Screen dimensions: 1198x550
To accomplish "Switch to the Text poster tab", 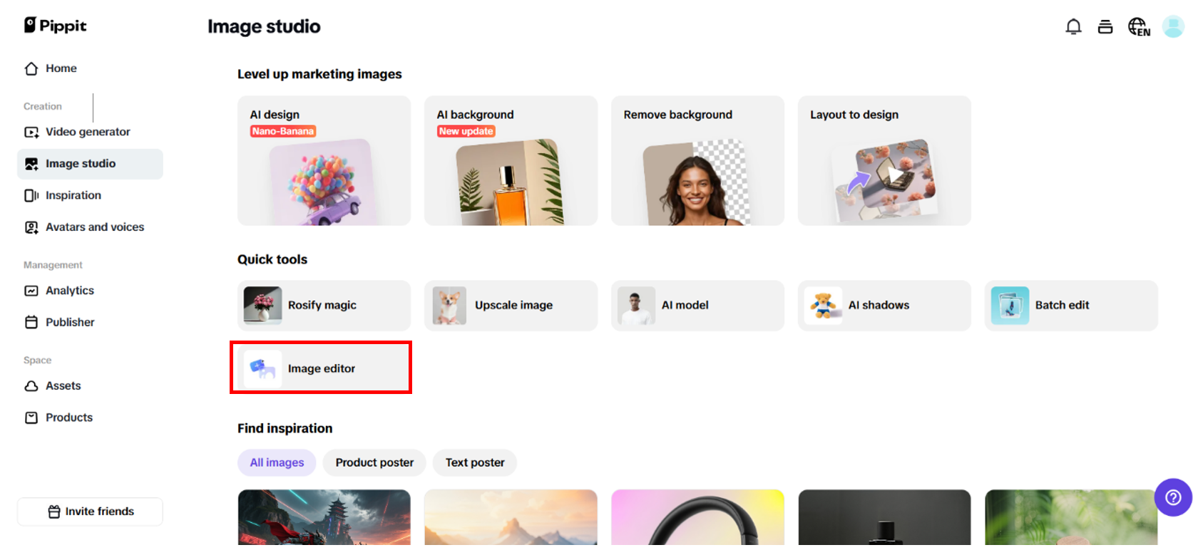I will point(475,462).
